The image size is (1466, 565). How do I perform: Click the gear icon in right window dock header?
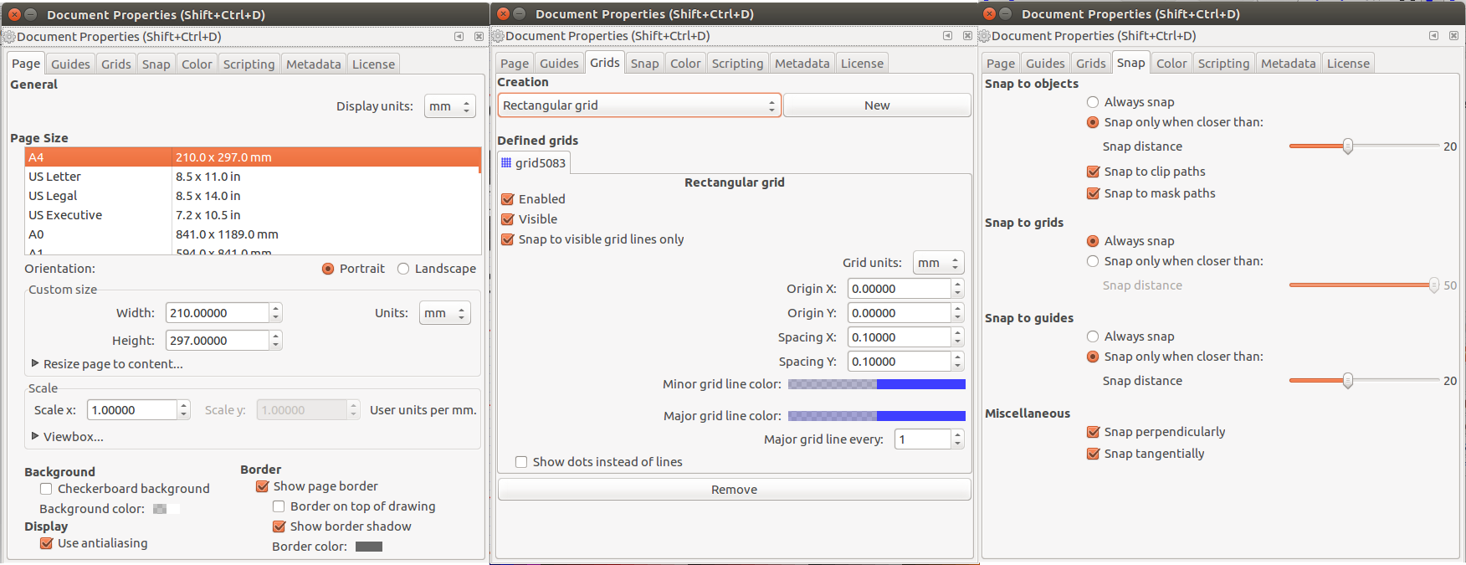click(x=984, y=36)
